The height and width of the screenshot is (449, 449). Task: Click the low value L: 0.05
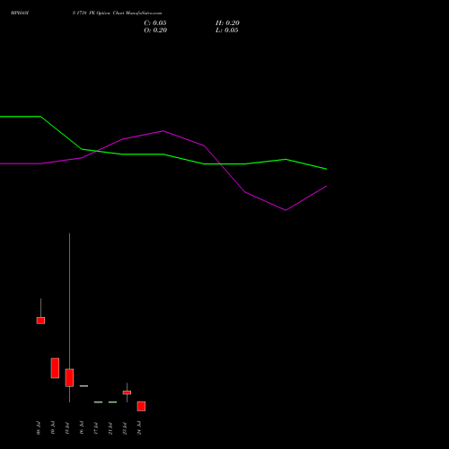[227, 31]
